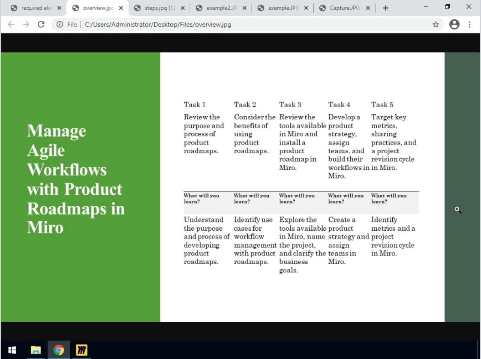Go forward to the next page
This screenshot has height=359, width=481.
pos(26,24)
